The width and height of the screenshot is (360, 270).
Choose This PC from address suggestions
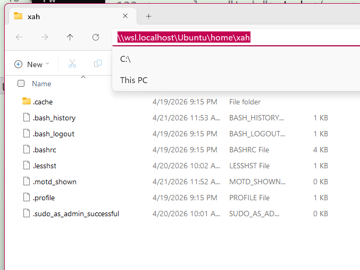[134, 80]
